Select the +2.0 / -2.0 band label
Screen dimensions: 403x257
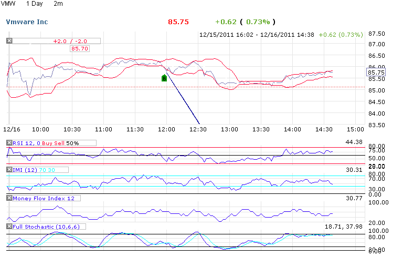(70, 41)
